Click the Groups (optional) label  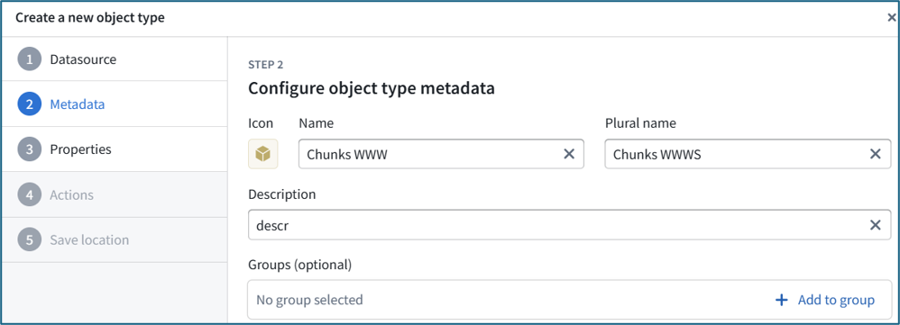(299, 265)
